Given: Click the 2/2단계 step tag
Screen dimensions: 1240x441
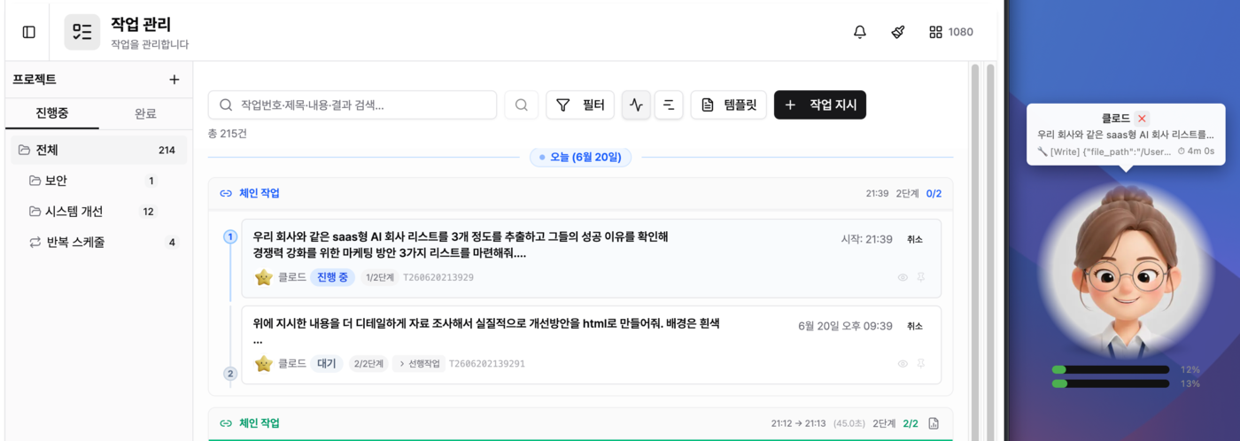Looking at the screenshot, I should click(x=368, y=363).
